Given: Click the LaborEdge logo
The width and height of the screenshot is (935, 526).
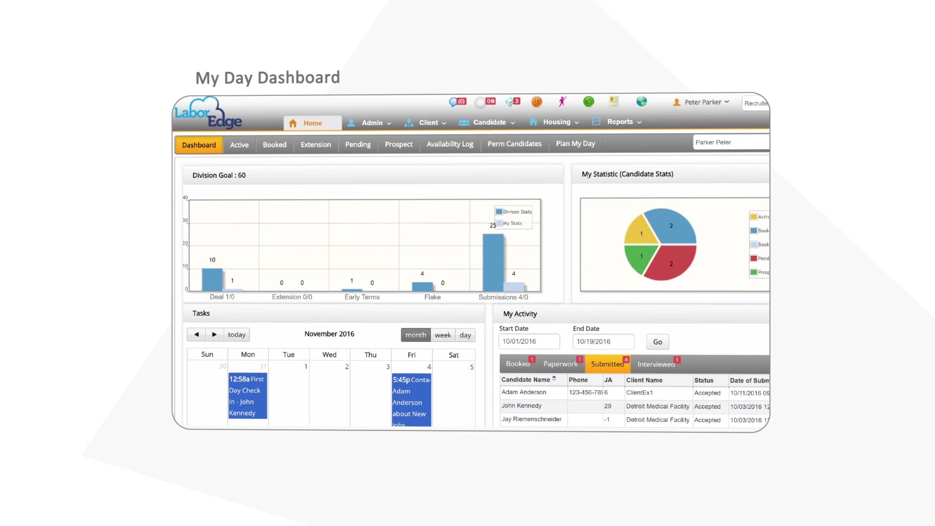Looking at the screenshot, I should (208, 113).
